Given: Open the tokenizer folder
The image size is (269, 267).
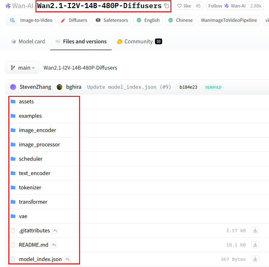Looking at the screenshot, I should (x=30, y=188).
